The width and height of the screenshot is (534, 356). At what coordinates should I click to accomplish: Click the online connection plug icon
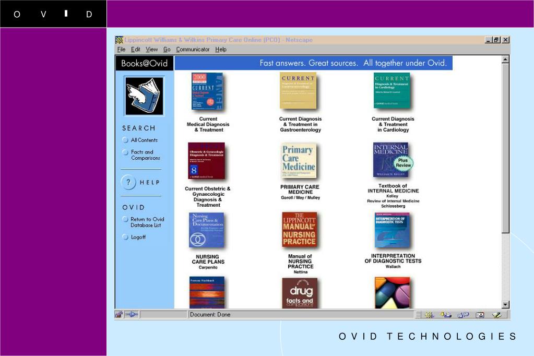[132, 314]
